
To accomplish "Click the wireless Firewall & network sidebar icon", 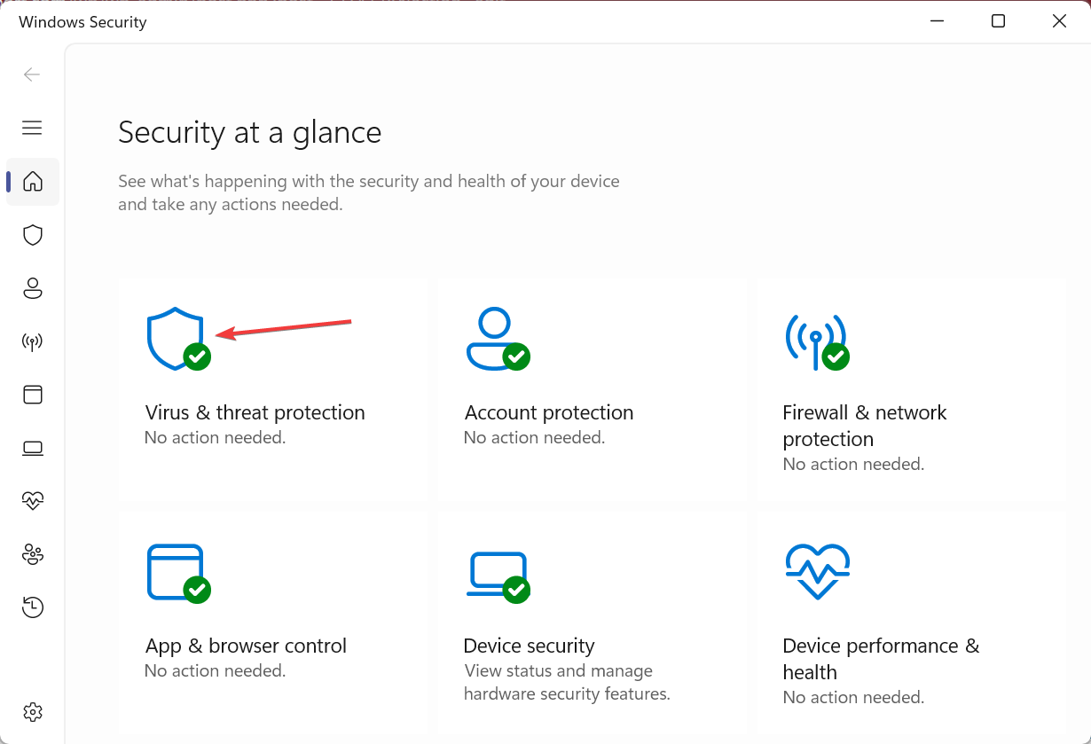I will tap(32, 341).
